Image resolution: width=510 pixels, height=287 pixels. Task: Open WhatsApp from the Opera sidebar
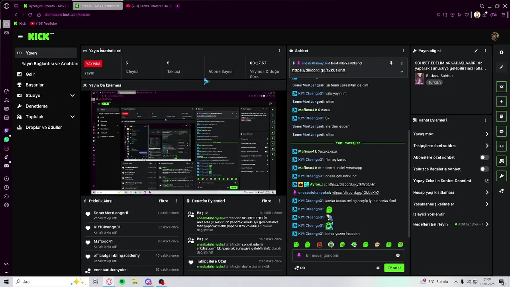tap(6, 140)
